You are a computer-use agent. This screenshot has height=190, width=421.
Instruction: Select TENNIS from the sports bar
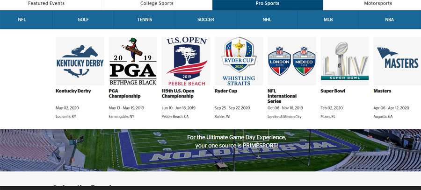tap(145, 20)
